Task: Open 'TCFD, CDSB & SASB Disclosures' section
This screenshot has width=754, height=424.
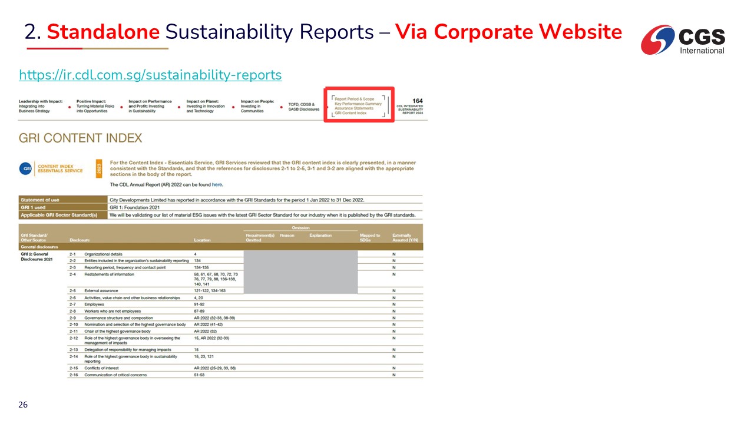Action: (x=303, y=107)
